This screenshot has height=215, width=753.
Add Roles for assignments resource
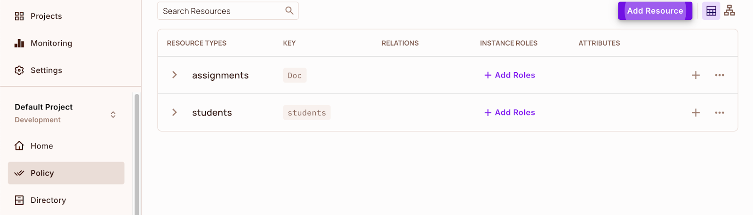point(510,75)
